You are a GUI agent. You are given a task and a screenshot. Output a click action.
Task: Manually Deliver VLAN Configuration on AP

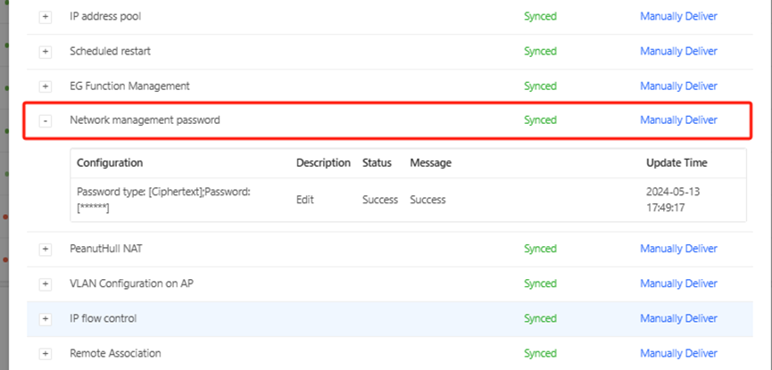[678, 284]
